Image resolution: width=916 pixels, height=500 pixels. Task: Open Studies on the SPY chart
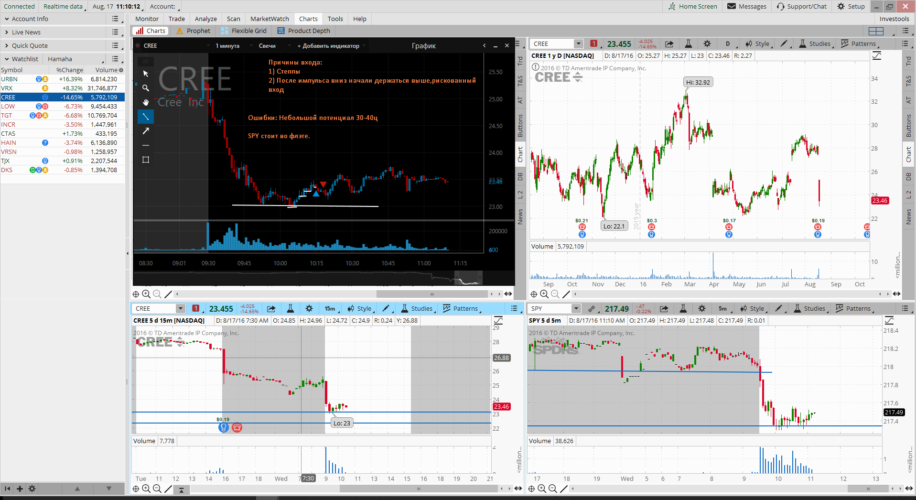tap(811, 309)
